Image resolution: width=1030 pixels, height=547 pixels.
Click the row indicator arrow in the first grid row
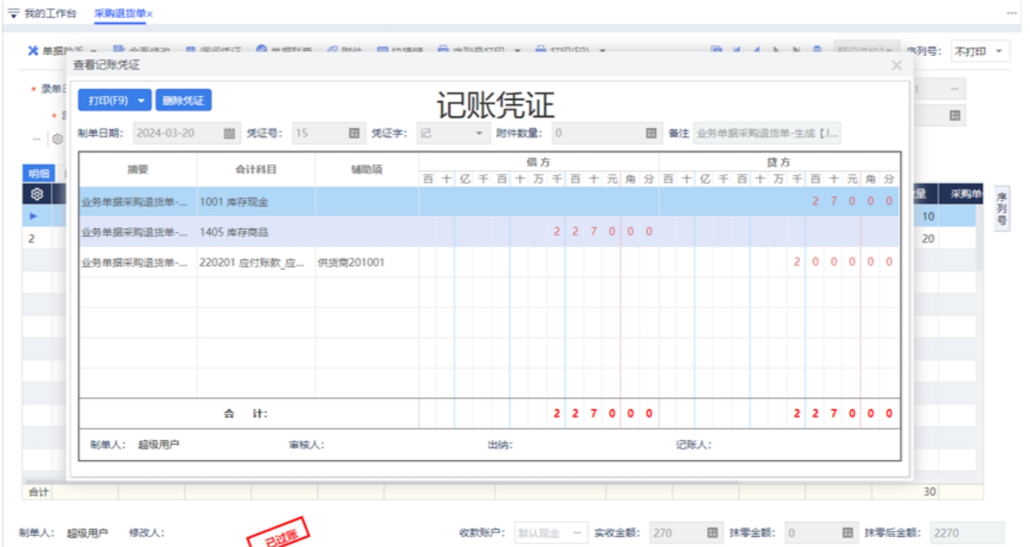pyautogui.click(x=32, y=216)
